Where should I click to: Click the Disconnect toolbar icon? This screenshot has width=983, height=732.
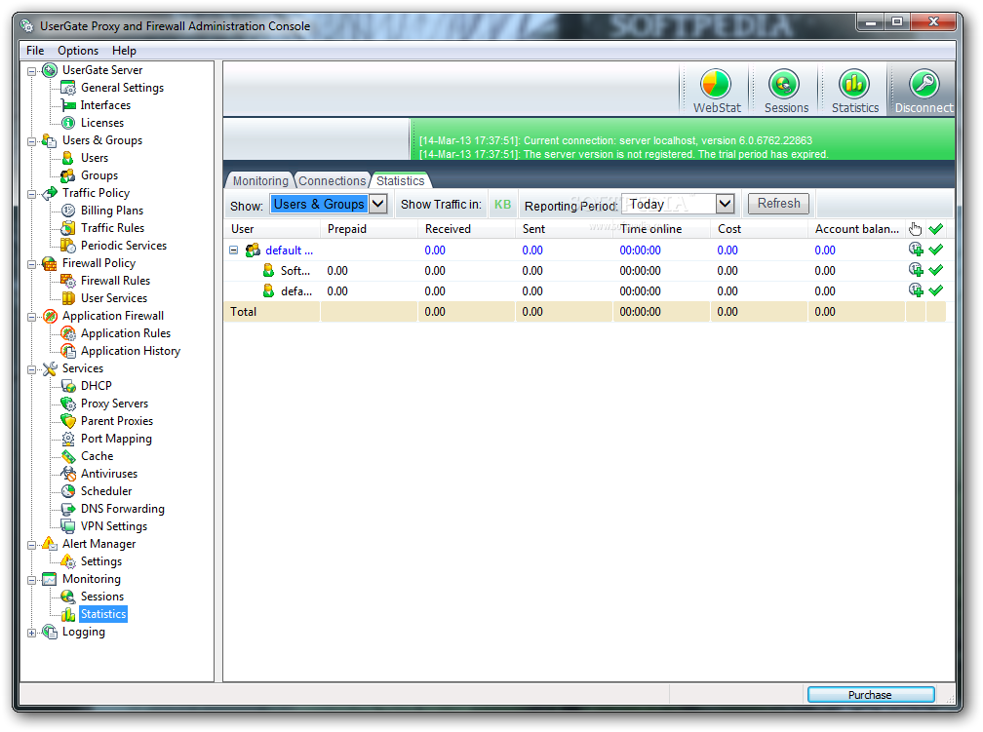click(924, 91)
